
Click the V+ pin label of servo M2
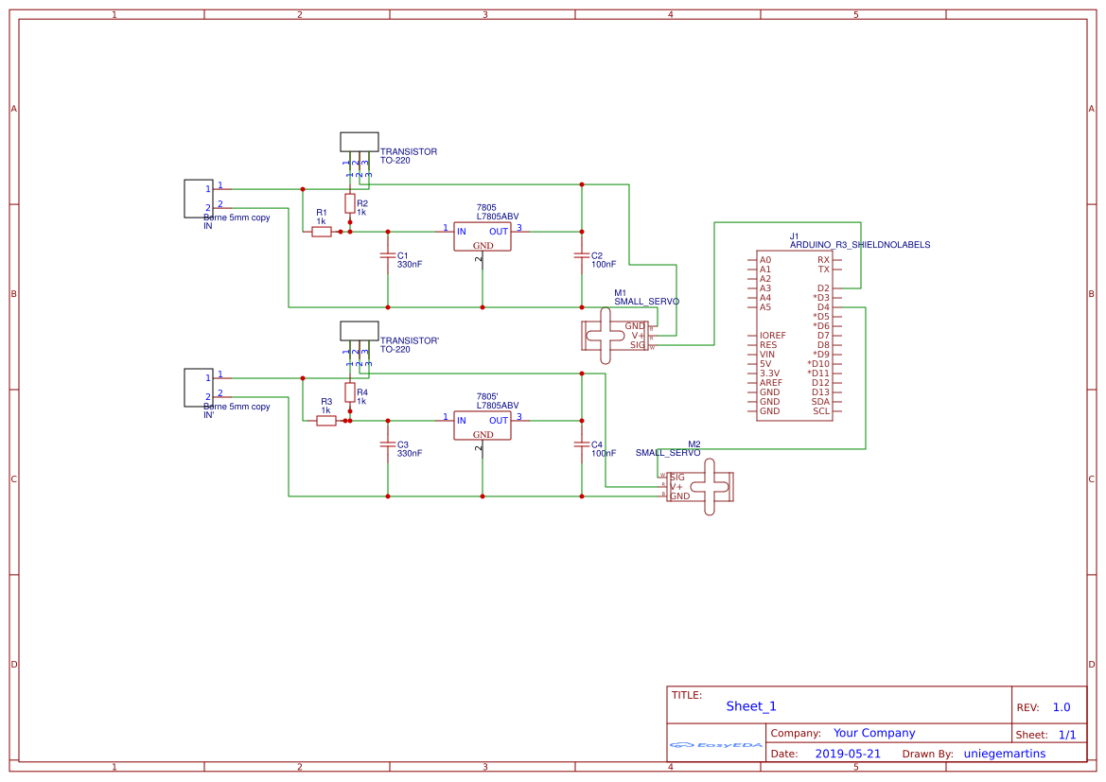pos(676,487)
